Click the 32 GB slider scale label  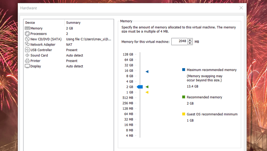(x=129, y=65)
